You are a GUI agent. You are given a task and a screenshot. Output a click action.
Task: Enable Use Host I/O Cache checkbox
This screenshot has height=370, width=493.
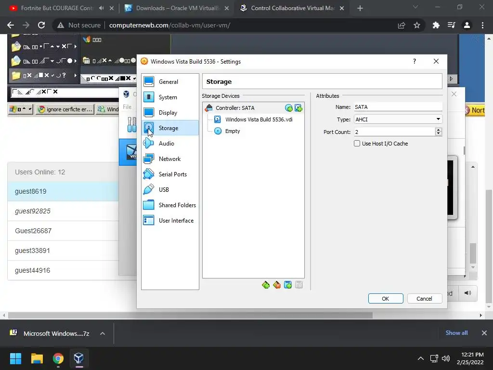tap(357, 144)
